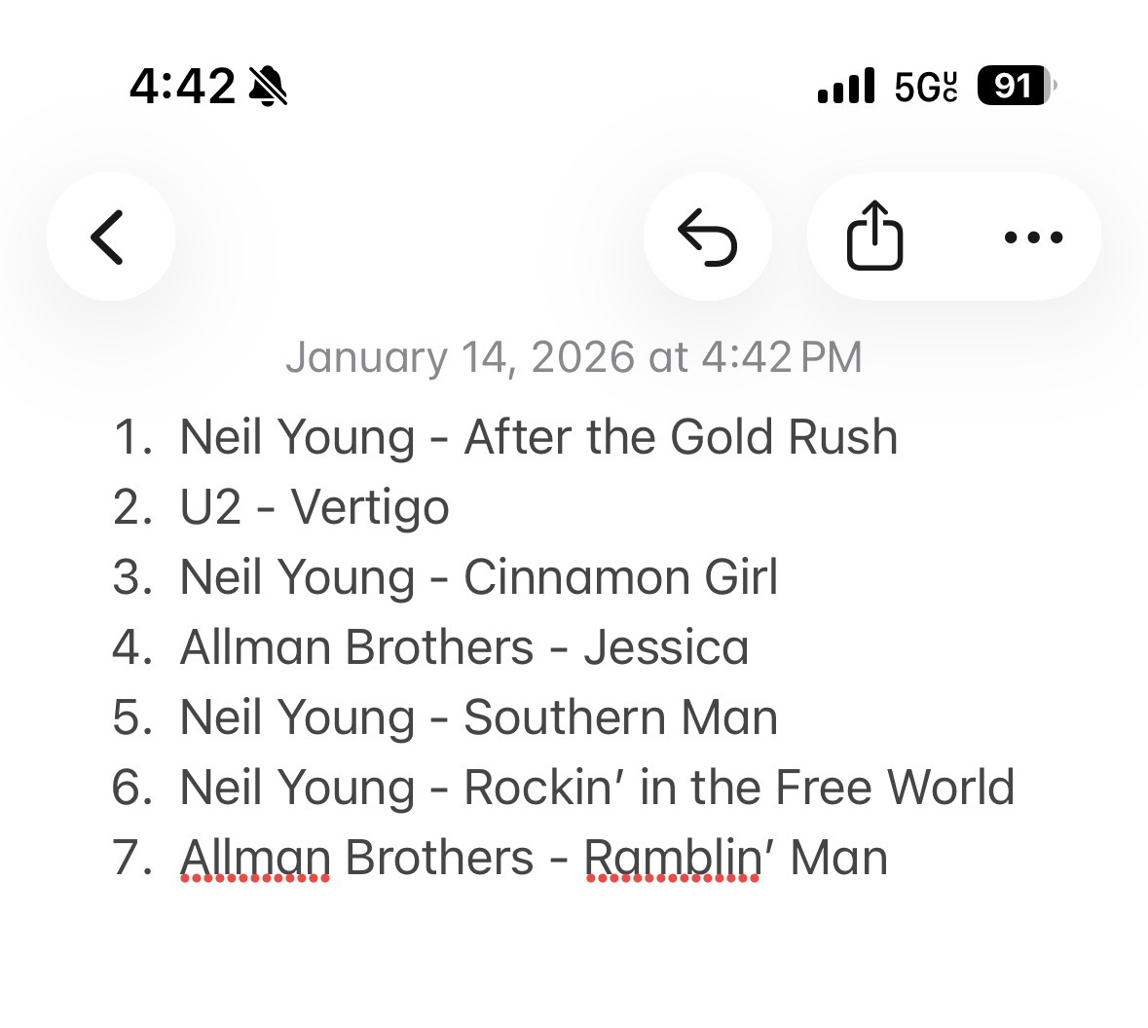Tap the silent mode bell icon
The height and width of the screenshot is (1028, 1148).
[x=268, y=87]
